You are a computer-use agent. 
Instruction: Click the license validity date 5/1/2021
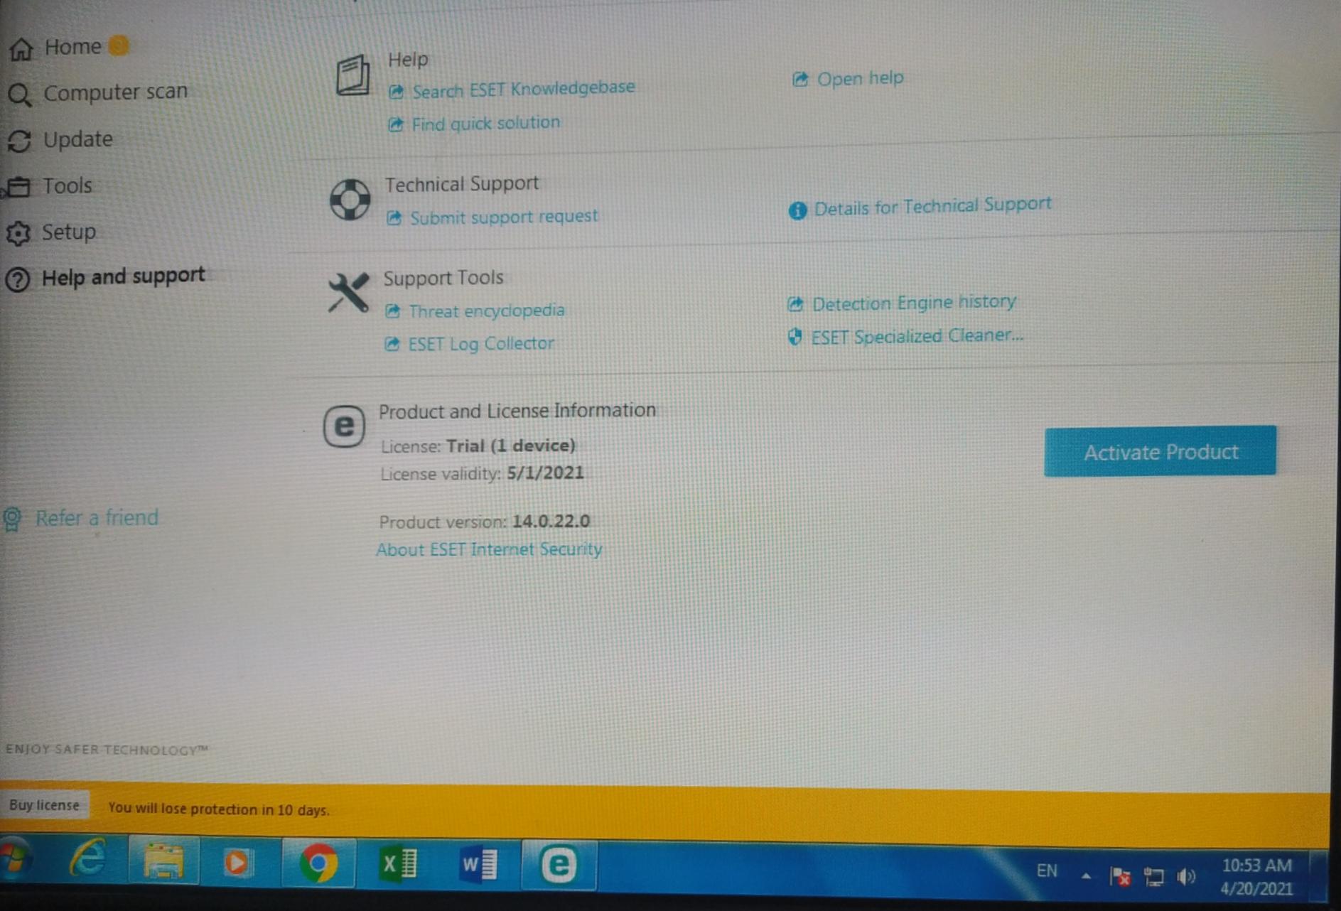(x=545, y=473)
